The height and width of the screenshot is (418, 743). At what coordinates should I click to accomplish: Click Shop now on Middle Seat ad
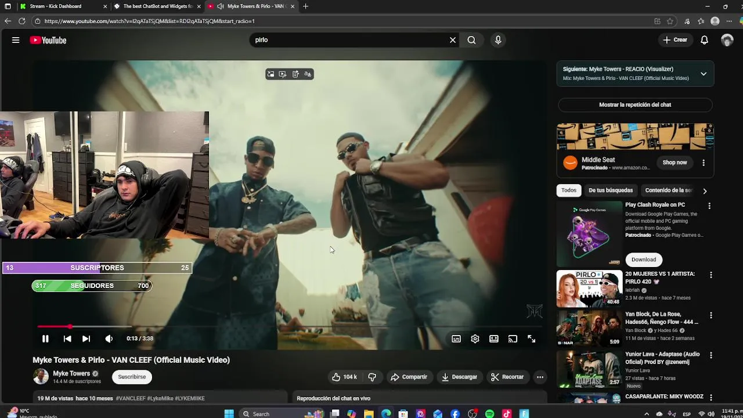(675, 163)
